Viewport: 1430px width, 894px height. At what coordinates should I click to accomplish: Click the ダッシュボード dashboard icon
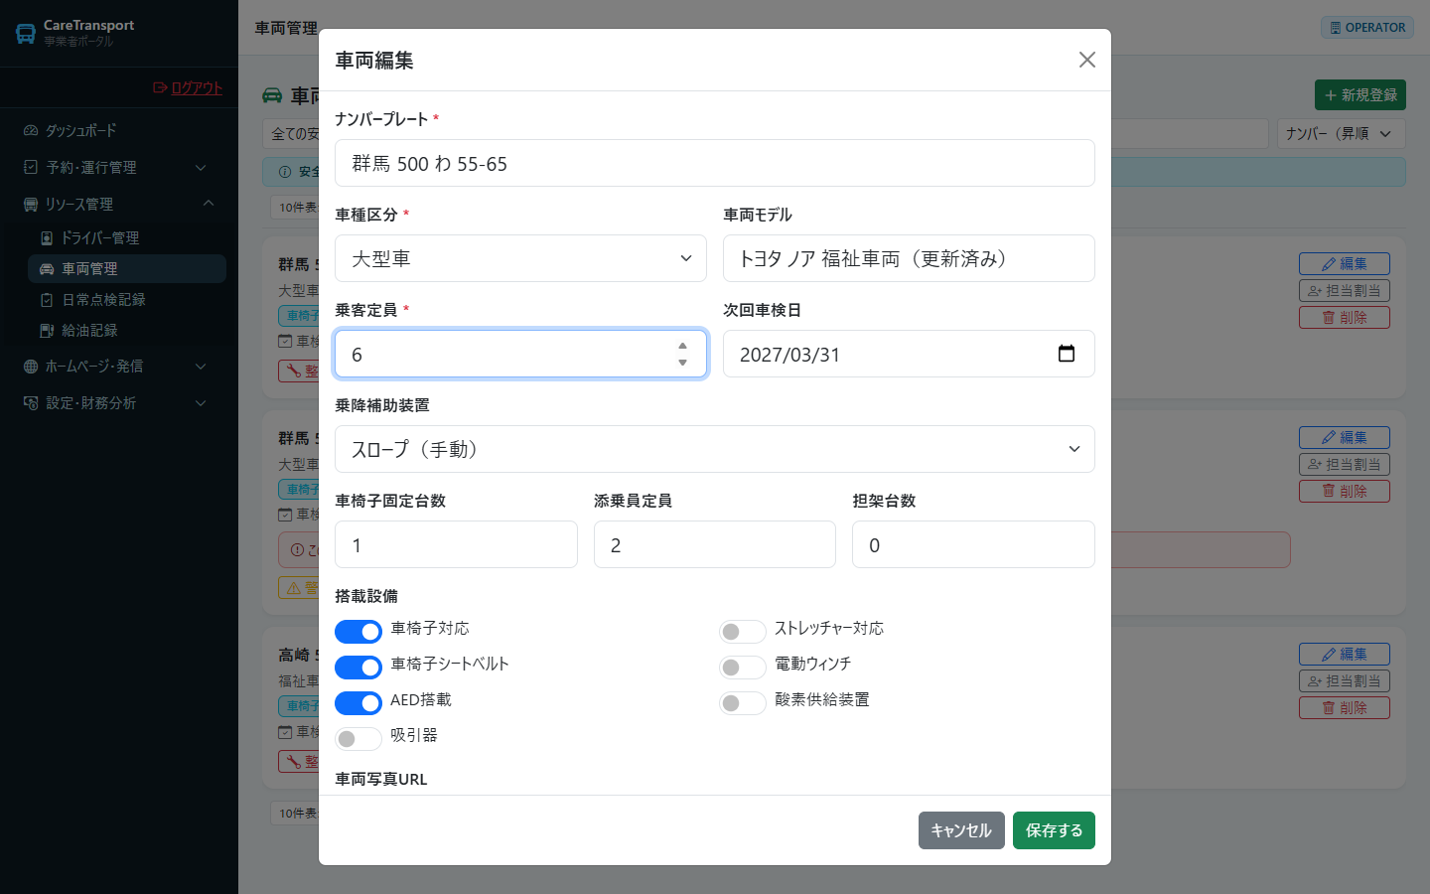point(31,130)
